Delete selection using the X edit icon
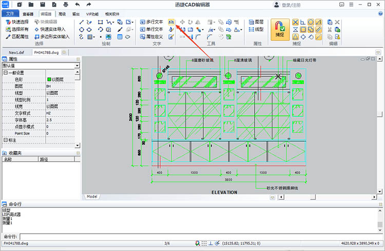 337,22
